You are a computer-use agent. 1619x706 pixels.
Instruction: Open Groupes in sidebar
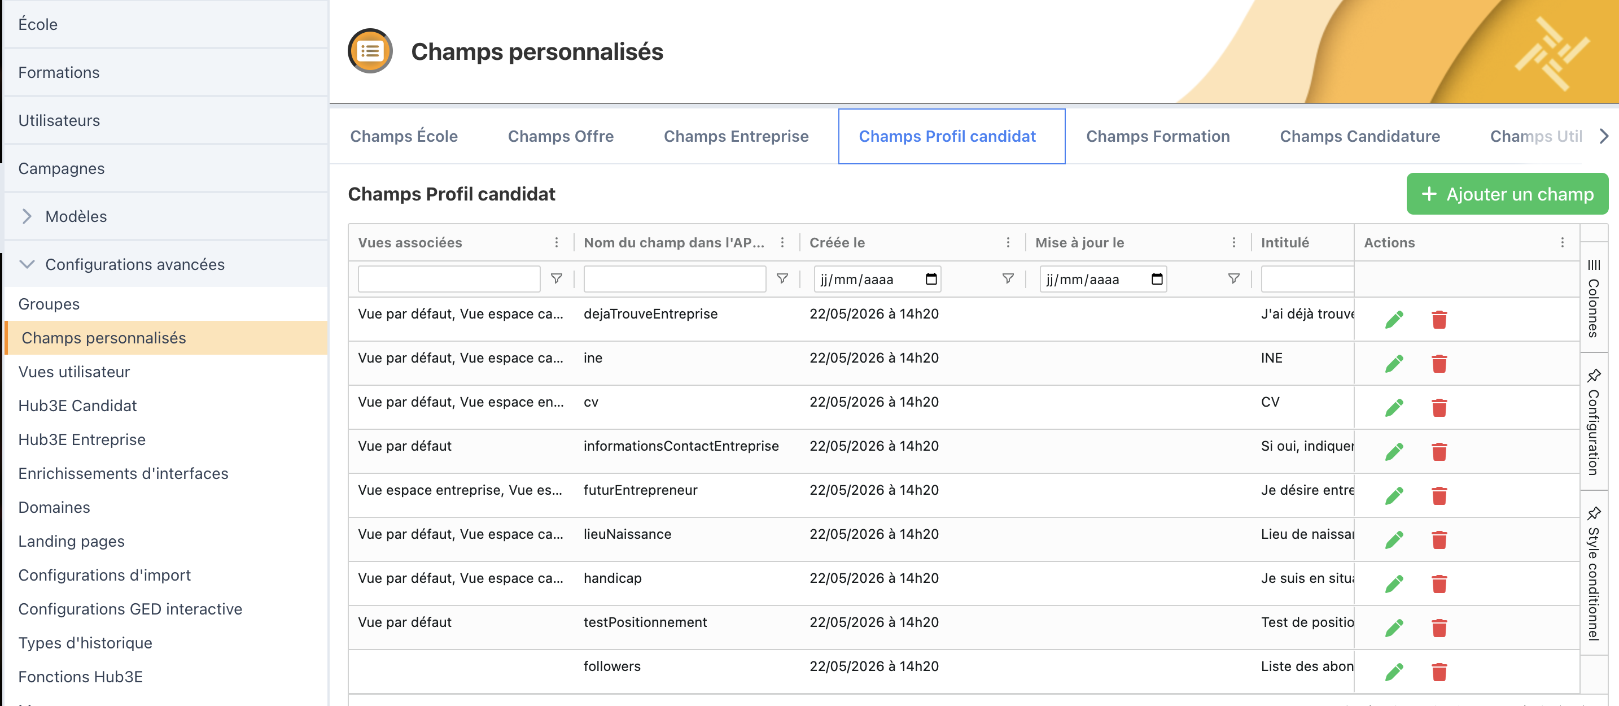(x=165, y=304)
